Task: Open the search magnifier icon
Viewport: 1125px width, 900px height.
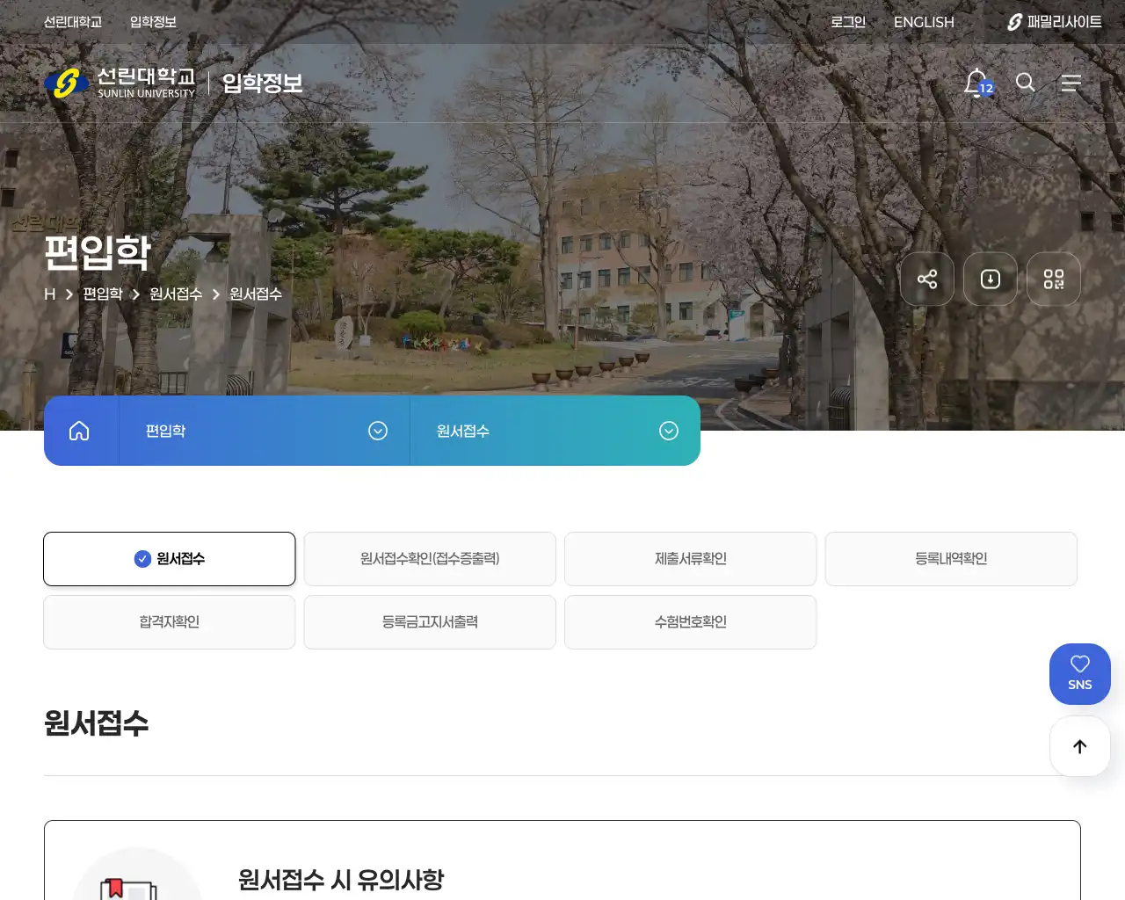Action: (x=1025, y=83)
